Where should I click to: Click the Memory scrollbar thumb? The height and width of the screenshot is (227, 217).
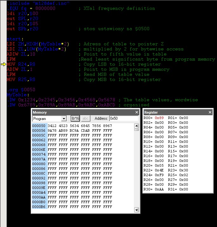pyautogui.click(x=136, y=130)
